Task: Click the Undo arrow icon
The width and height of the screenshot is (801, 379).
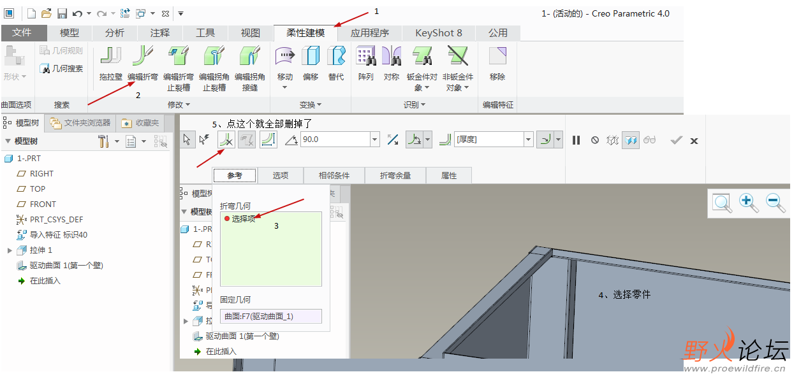Action: point(77,13)
